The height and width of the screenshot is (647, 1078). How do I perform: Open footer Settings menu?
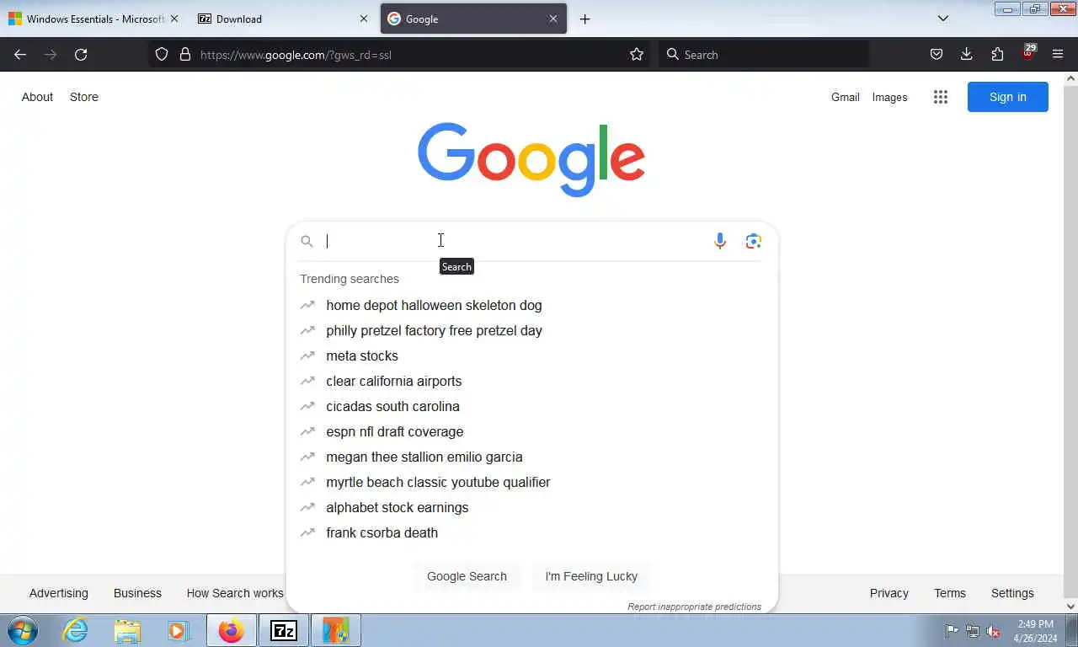pos(1012,593)
